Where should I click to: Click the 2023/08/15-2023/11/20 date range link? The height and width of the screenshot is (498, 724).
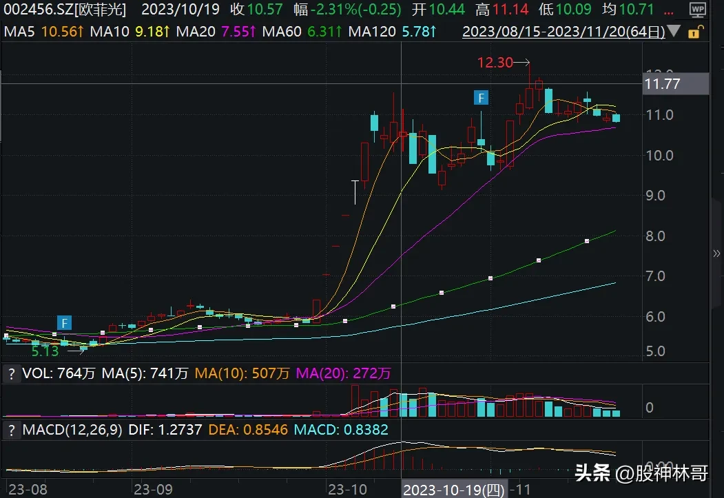point(563,32)
